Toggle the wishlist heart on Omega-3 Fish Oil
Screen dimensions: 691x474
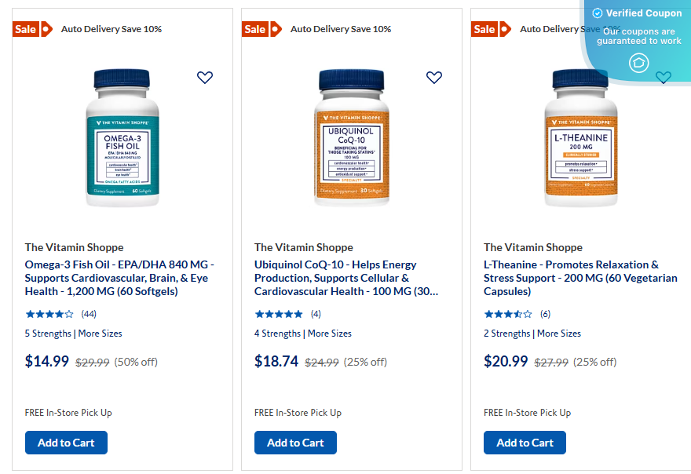click(x=205, y=78)
